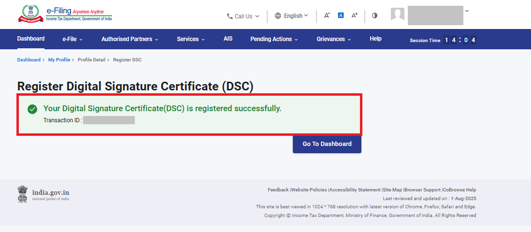The width and height of the screenshot is (531, 232).
Task: Click the user profile avatar icon
Action: point(397,15)
